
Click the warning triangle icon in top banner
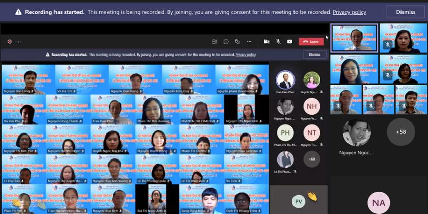coord(18,12)
